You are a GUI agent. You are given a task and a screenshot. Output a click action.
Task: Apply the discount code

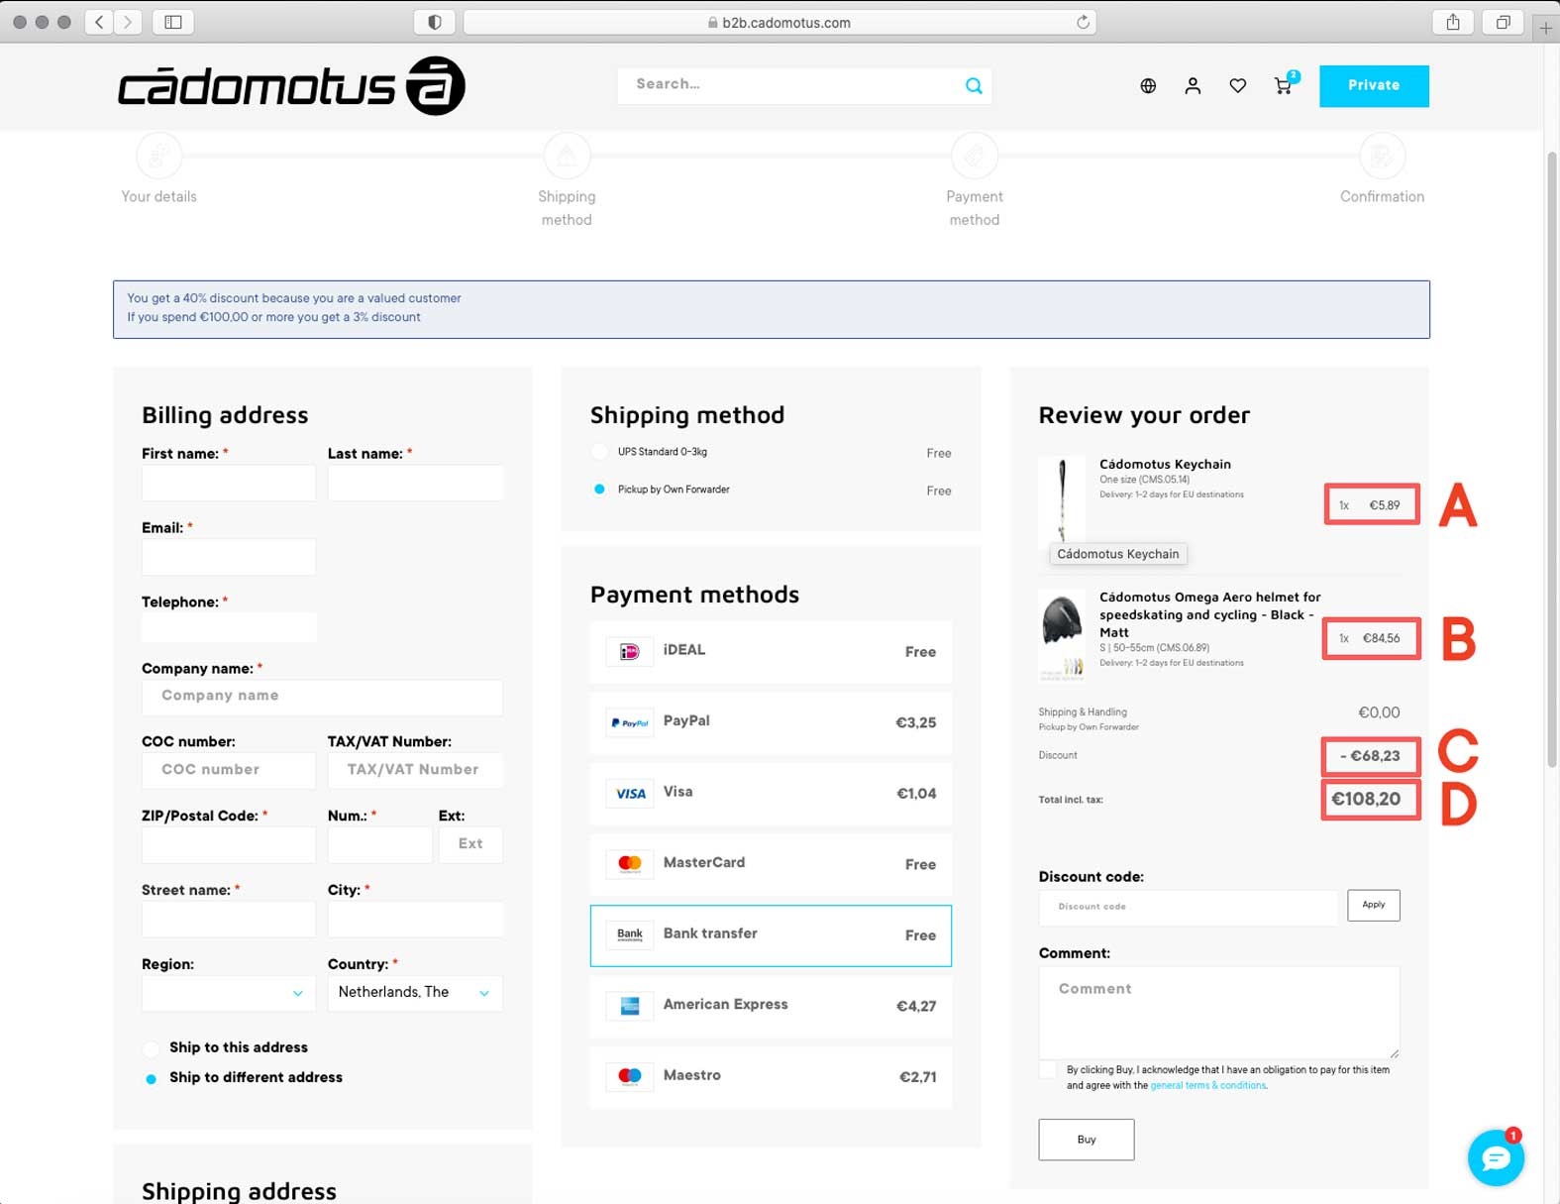click(1373, 905)
